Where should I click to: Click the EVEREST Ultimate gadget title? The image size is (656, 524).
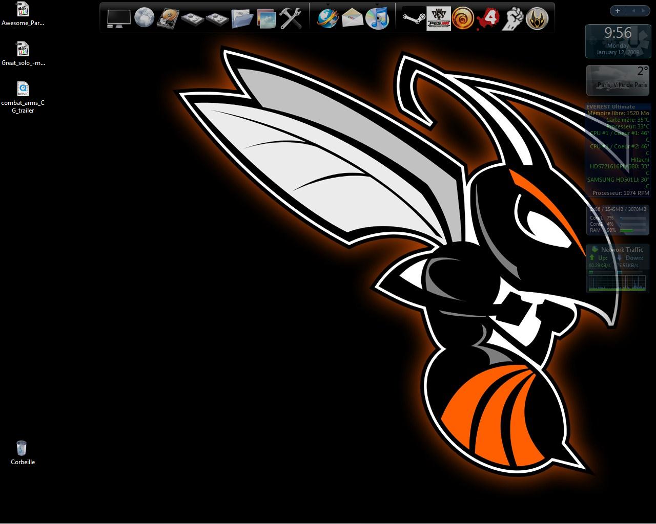click(610, 106)
